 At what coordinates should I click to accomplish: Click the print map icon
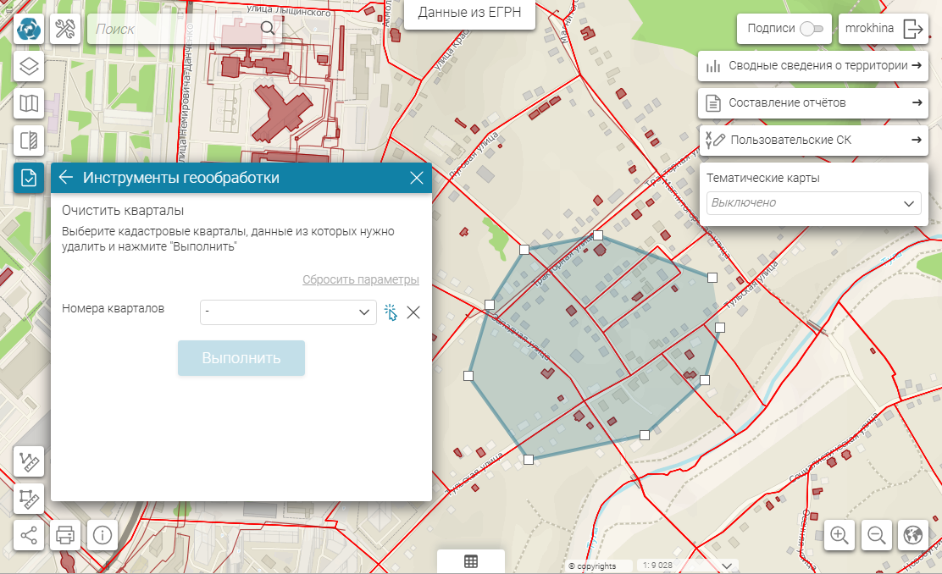[x=66, y=535]
